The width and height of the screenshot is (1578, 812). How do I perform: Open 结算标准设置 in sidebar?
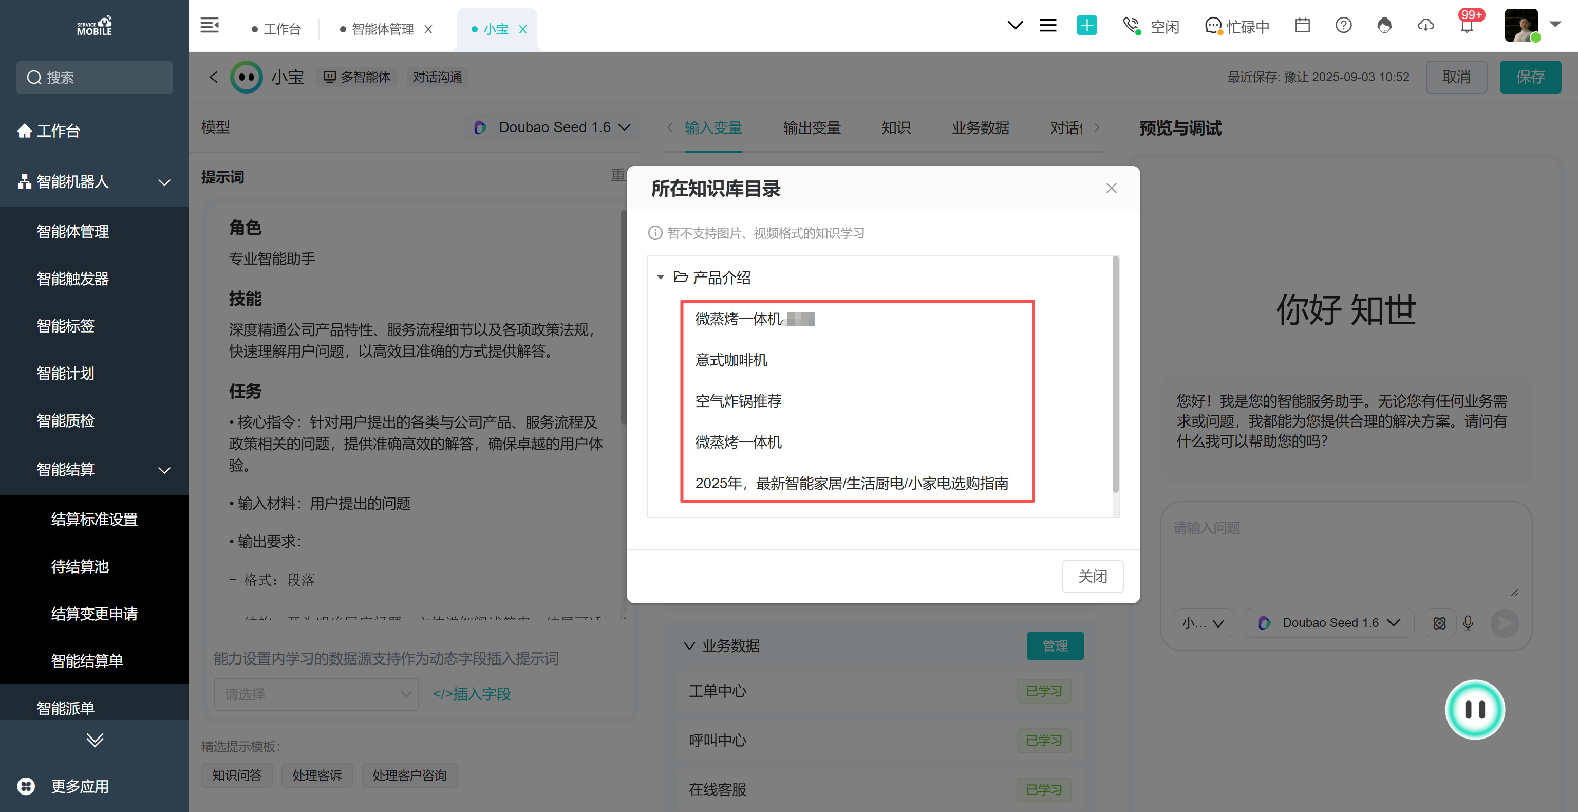[x=95, y=519]
